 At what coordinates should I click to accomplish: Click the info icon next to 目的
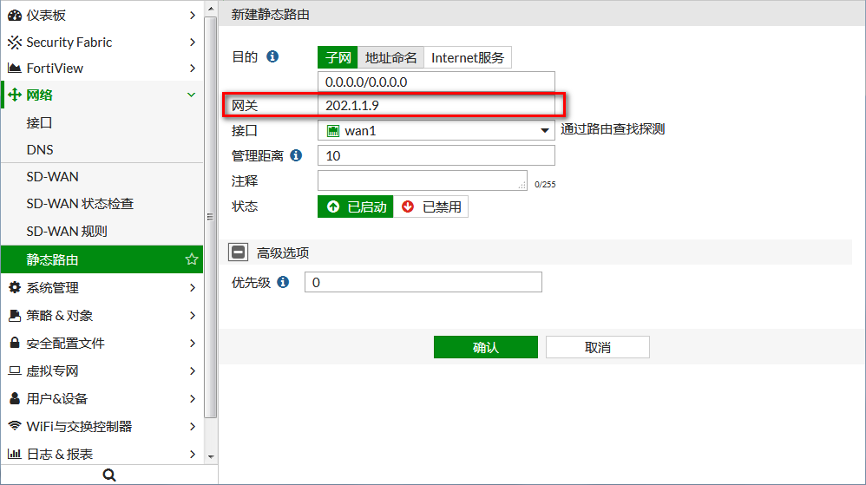click(x=272, y=57)
